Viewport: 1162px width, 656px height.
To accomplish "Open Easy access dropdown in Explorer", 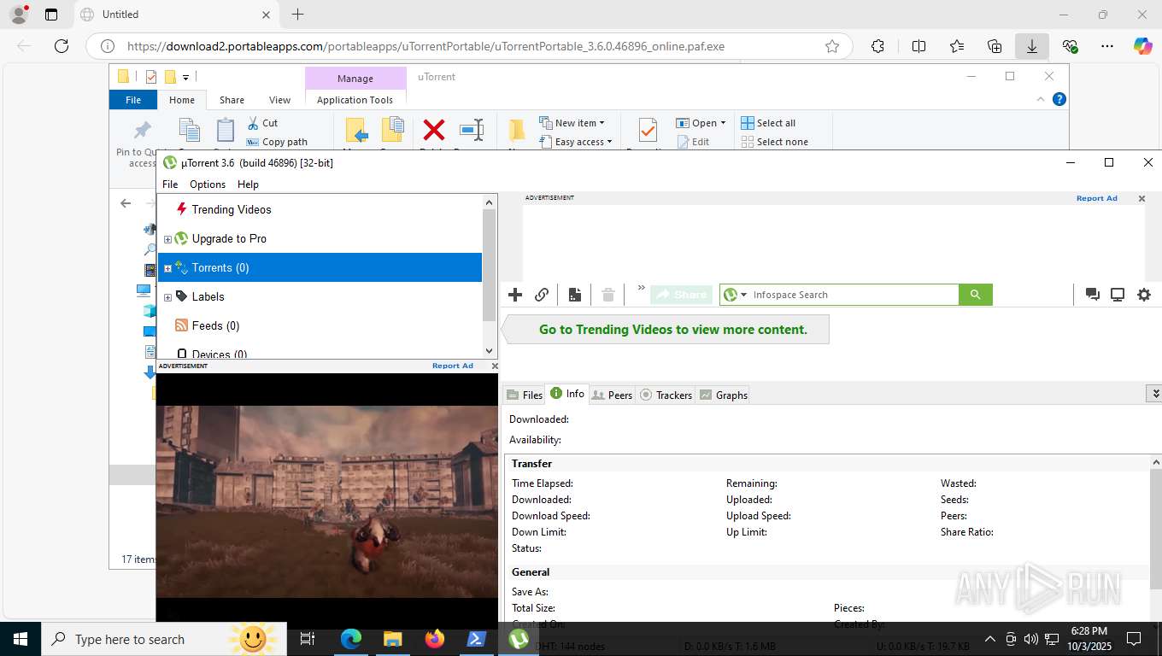I will coord(576,142).
